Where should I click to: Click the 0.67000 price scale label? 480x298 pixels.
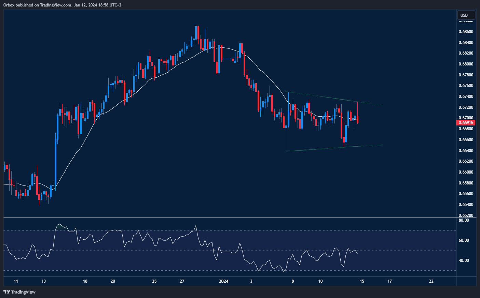click(x=466, y=118)
